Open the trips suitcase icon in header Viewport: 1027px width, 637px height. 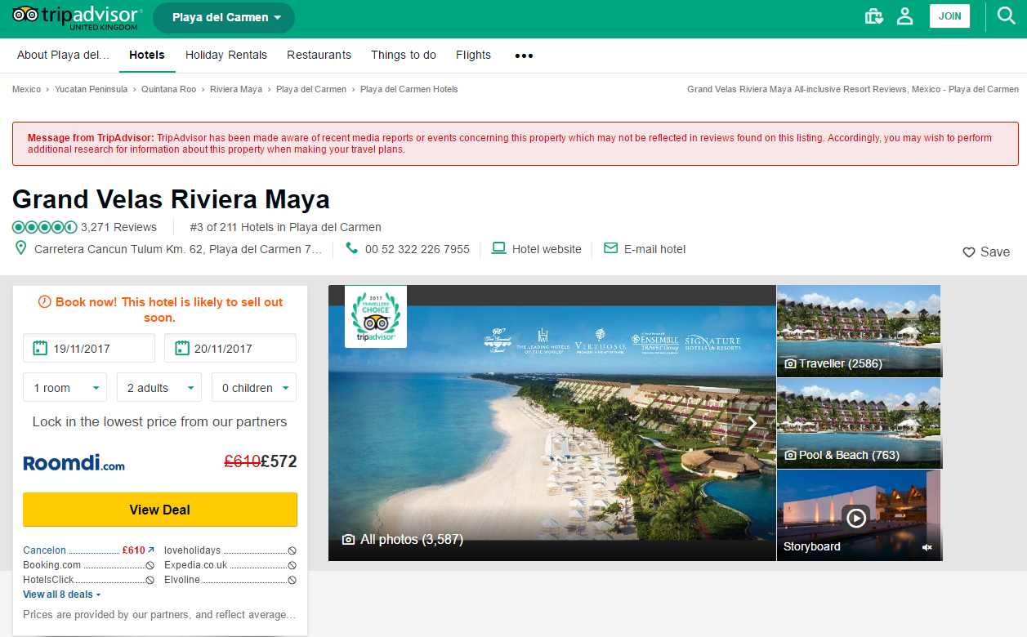point(874,16)
